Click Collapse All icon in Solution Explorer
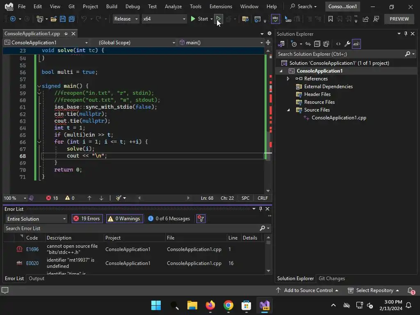 point(317,44)
